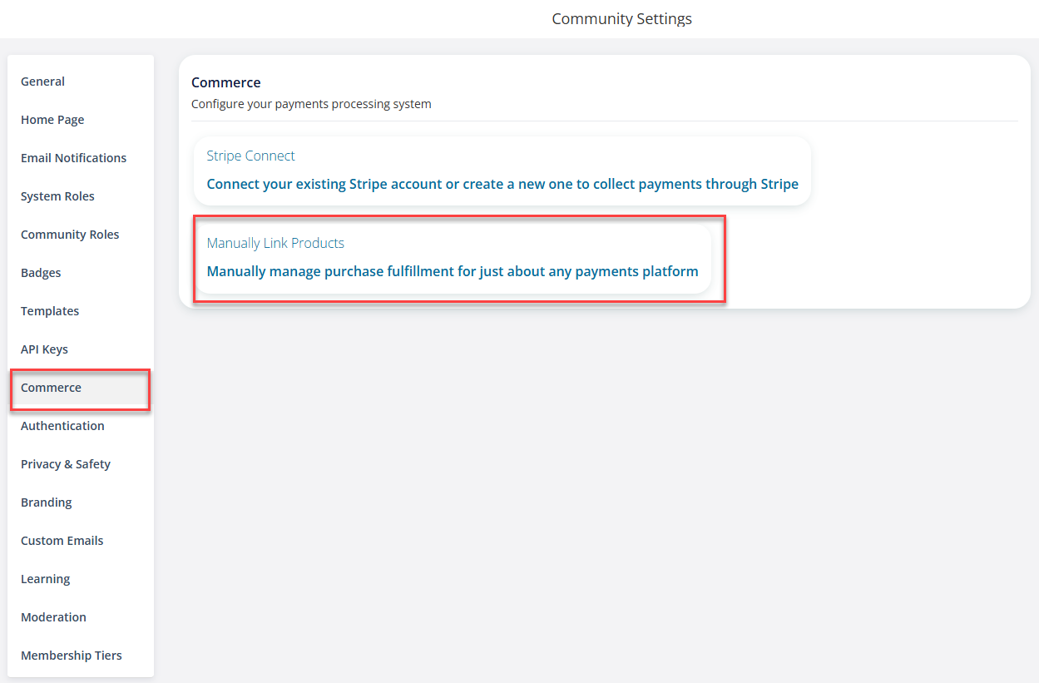Click the Stripe Connect title link
The image size is (1039, 683).
(250, 156)
